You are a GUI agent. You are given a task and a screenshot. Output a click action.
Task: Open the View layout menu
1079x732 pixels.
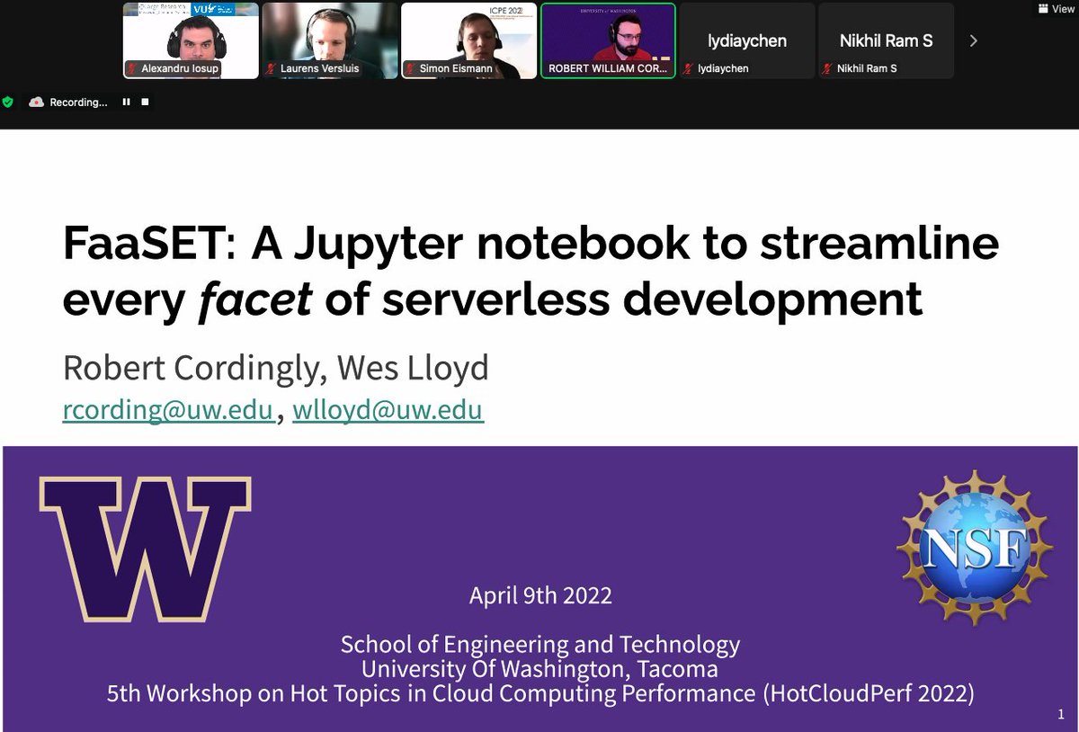tap(1055, 8)
